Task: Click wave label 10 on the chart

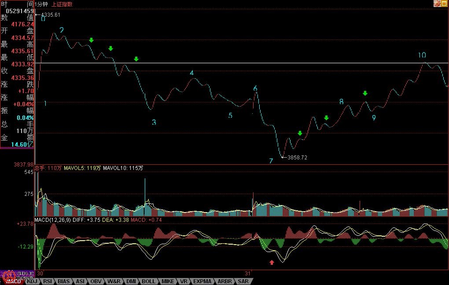Action: (x=422, y=55)
